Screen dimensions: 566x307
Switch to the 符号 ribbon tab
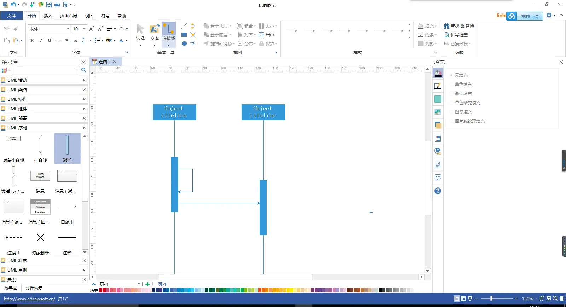(x=105, y=16)
